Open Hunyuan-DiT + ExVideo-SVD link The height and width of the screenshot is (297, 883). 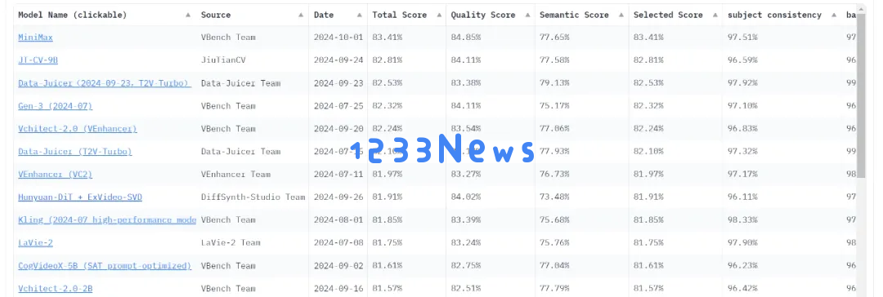tap(80, 197)
